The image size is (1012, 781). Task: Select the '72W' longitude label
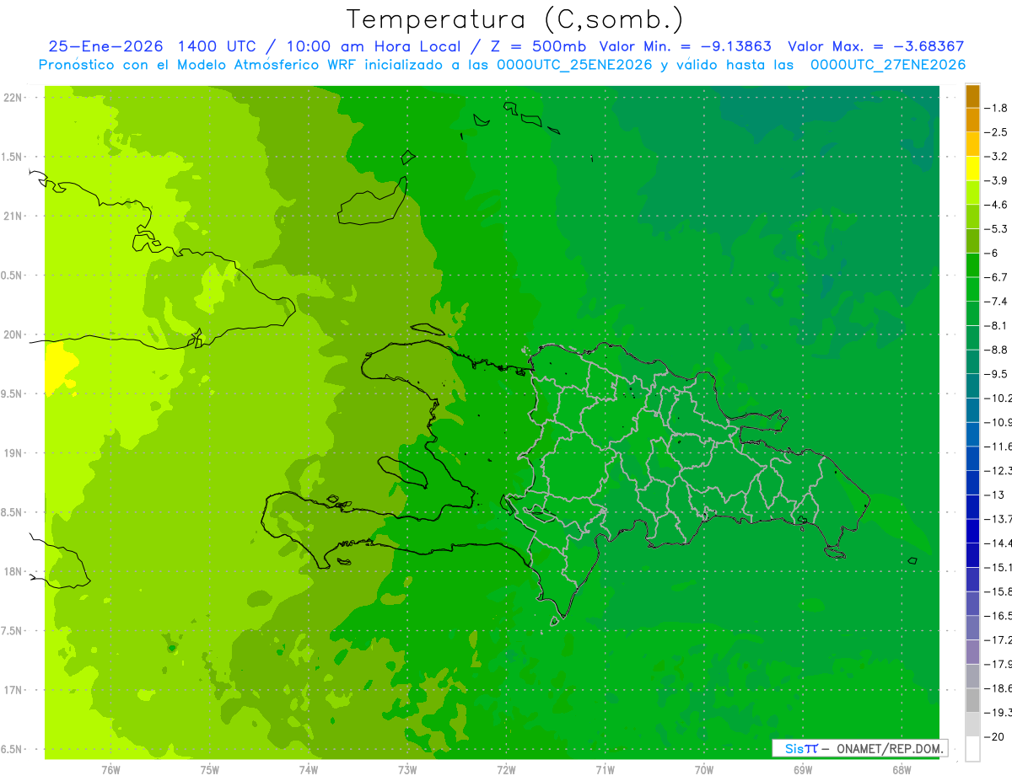tap(506, 769)
